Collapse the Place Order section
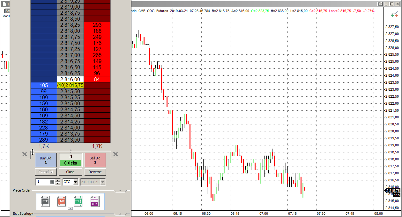This screenshot has height=217, width=402. [120, 191]
